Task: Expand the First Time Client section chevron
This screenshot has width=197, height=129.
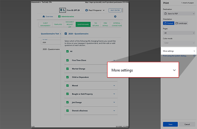Action: 114,60
